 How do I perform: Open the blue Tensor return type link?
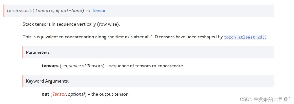point(99,11)
